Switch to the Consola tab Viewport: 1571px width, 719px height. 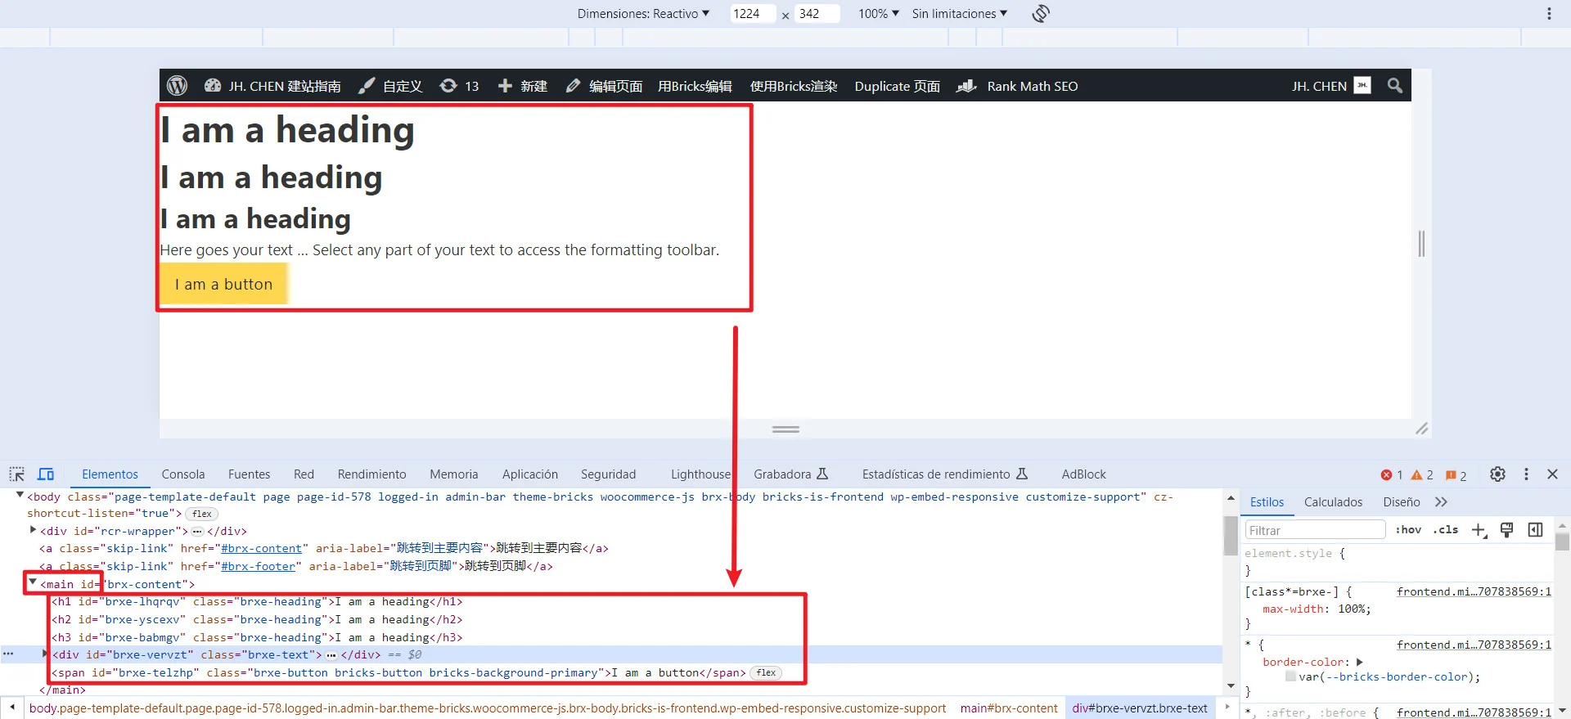[x=183, y=474]
